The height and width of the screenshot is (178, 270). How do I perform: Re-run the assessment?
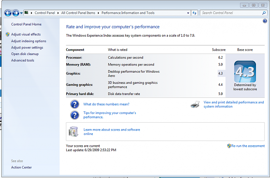248,146
